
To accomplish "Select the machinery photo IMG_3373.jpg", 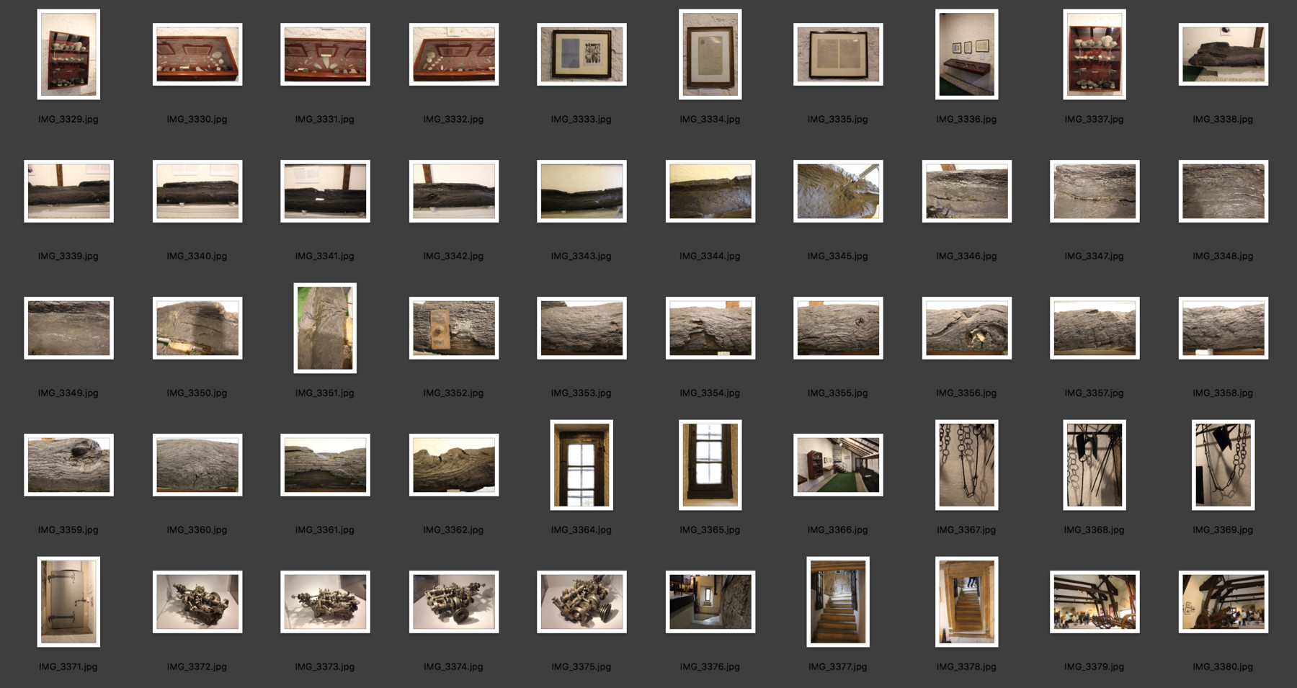I will 325,602.
